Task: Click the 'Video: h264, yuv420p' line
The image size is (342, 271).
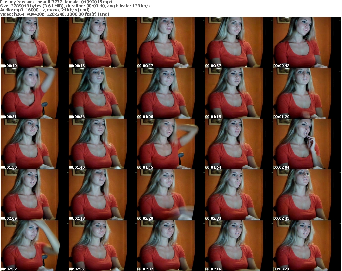Action: pyautogui.click(x=54, y=14)
